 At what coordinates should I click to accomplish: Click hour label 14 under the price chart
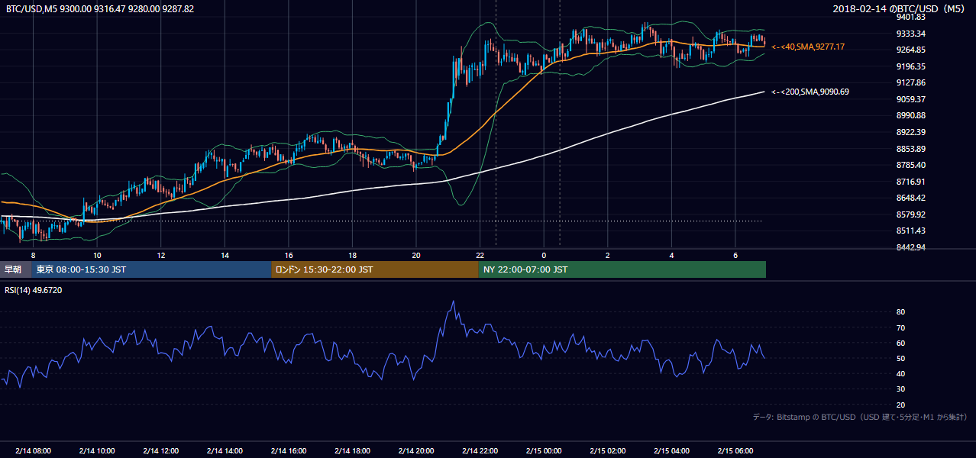(x=225, y=255)
